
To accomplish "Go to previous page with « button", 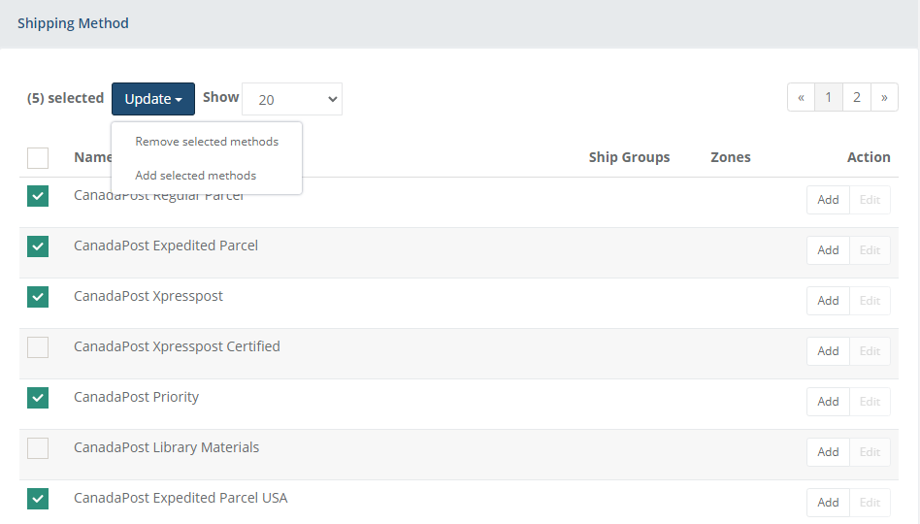I will pyautogui.click(x=801, y=97).
